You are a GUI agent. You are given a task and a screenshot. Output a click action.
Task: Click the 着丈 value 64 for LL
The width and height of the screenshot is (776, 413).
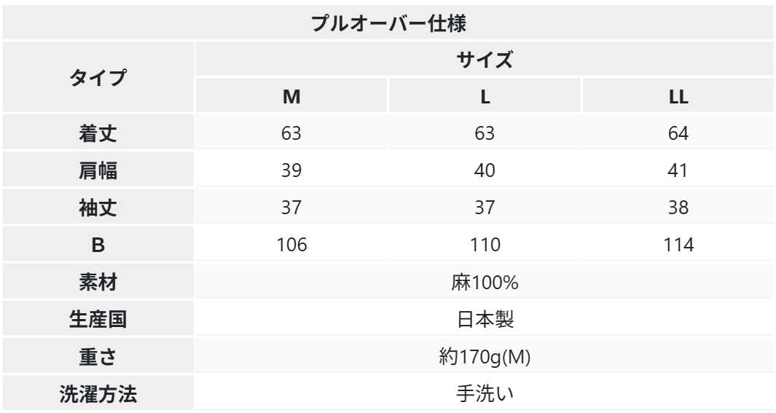678,134
